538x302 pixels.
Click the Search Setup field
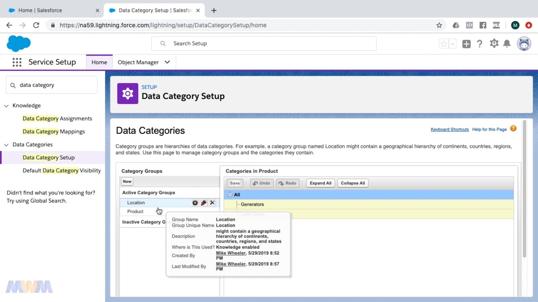[264, 44]
